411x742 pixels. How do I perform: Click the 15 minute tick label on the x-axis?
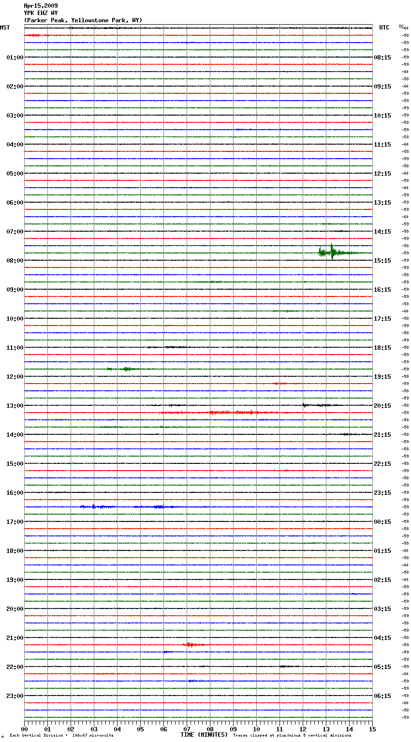pyautogui.click(x=372, y=729)
